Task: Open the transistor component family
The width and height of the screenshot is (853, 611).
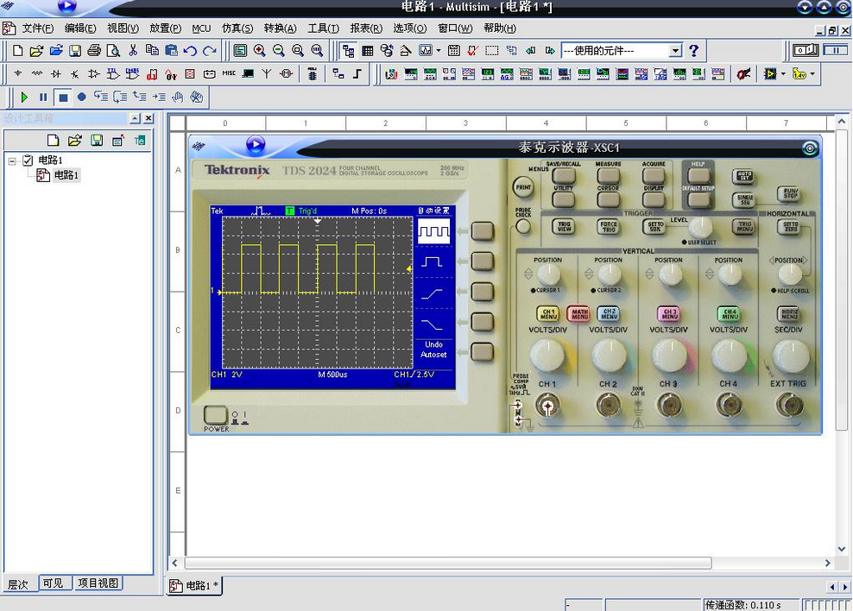Action: tap(75, 74)
